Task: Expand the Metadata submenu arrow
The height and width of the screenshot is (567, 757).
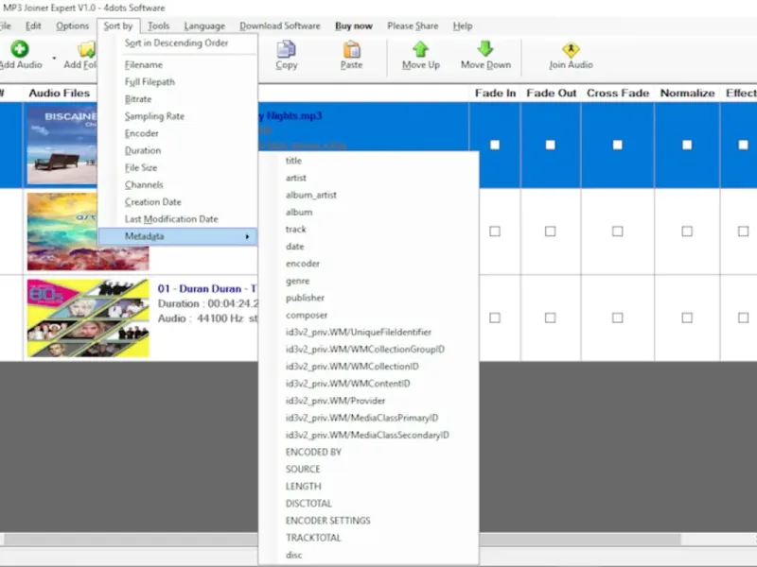Action: 247,236
